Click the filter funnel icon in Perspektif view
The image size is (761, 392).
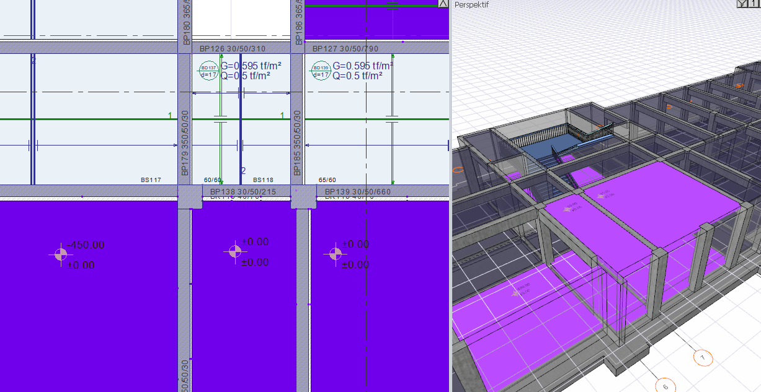[x=741, y=4]
